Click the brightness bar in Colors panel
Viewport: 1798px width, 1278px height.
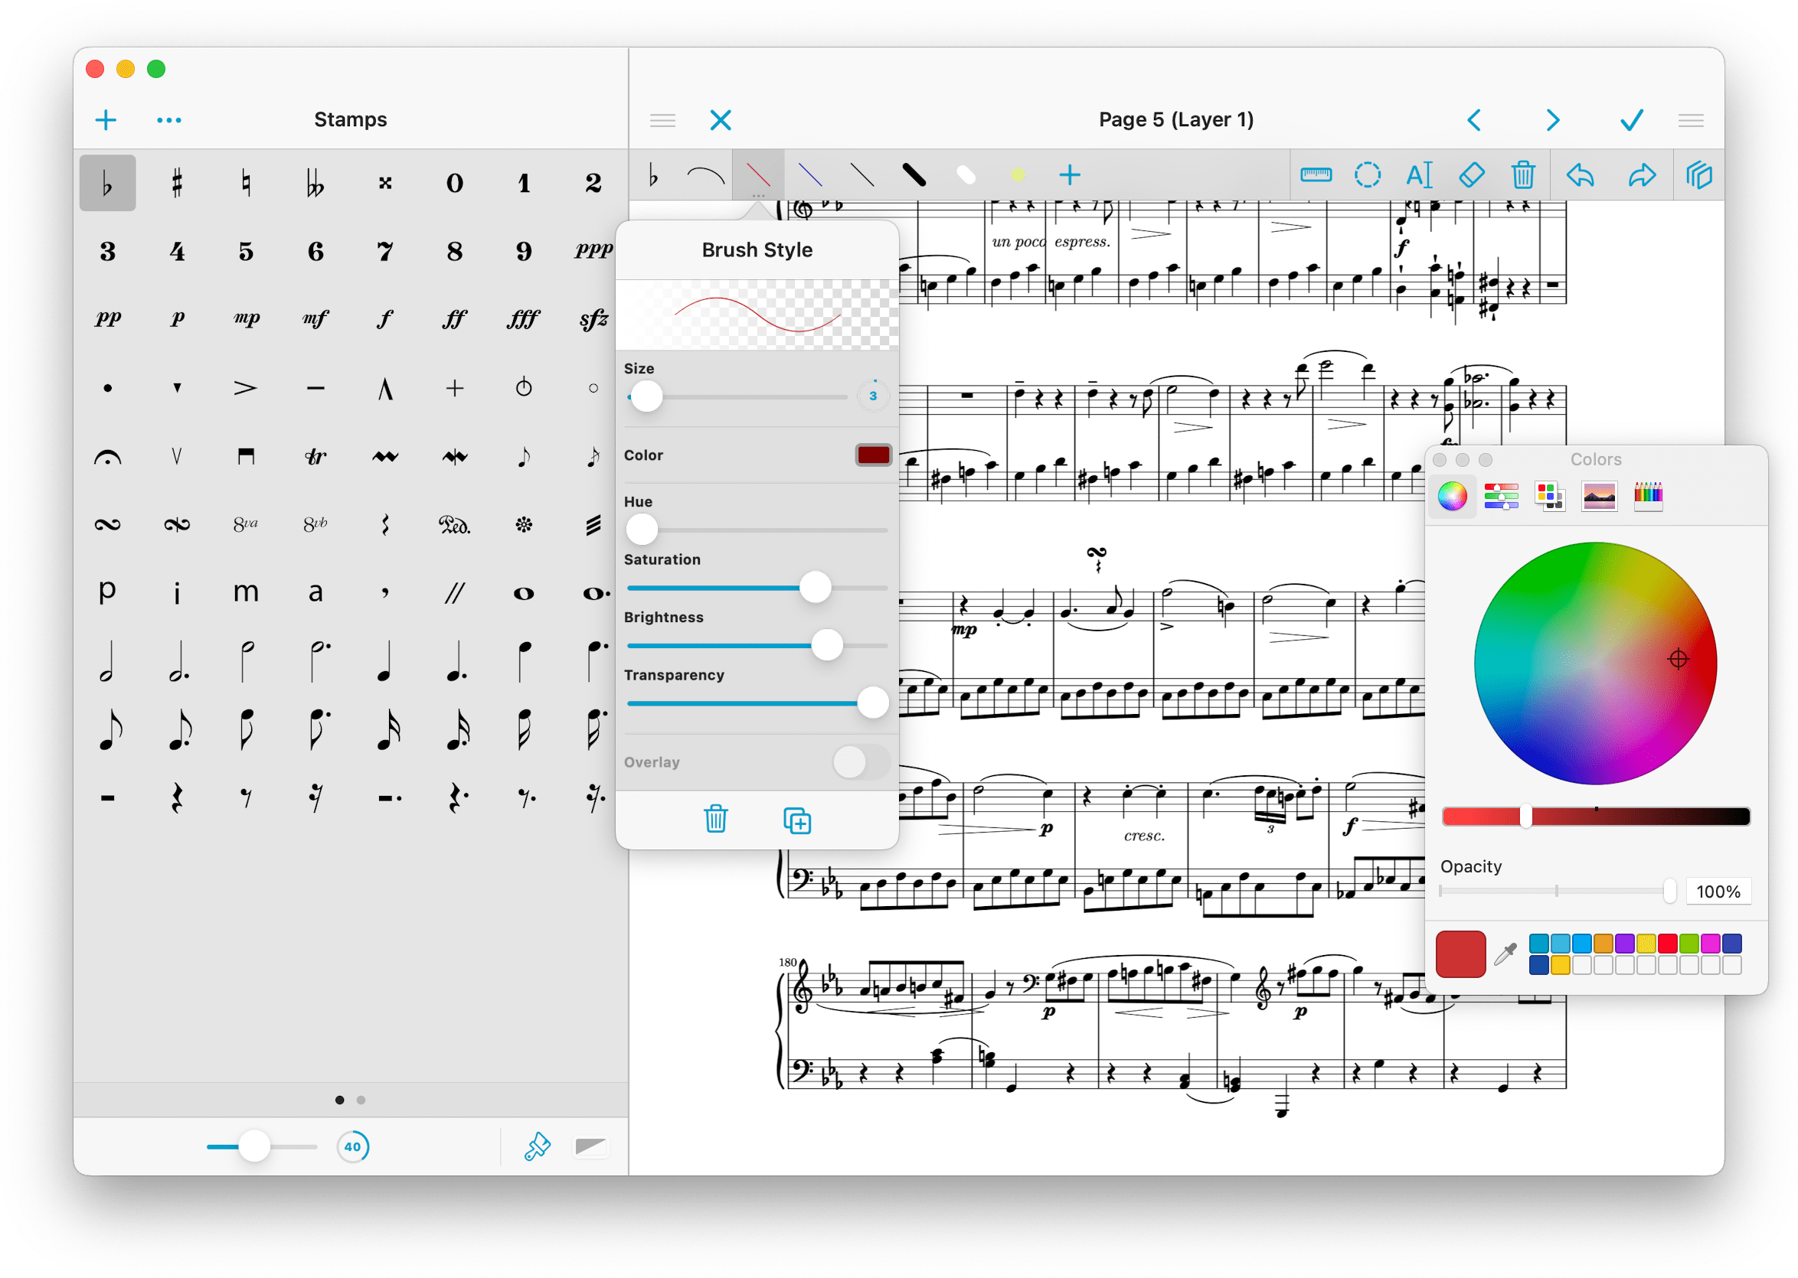tap(1596, 816)
